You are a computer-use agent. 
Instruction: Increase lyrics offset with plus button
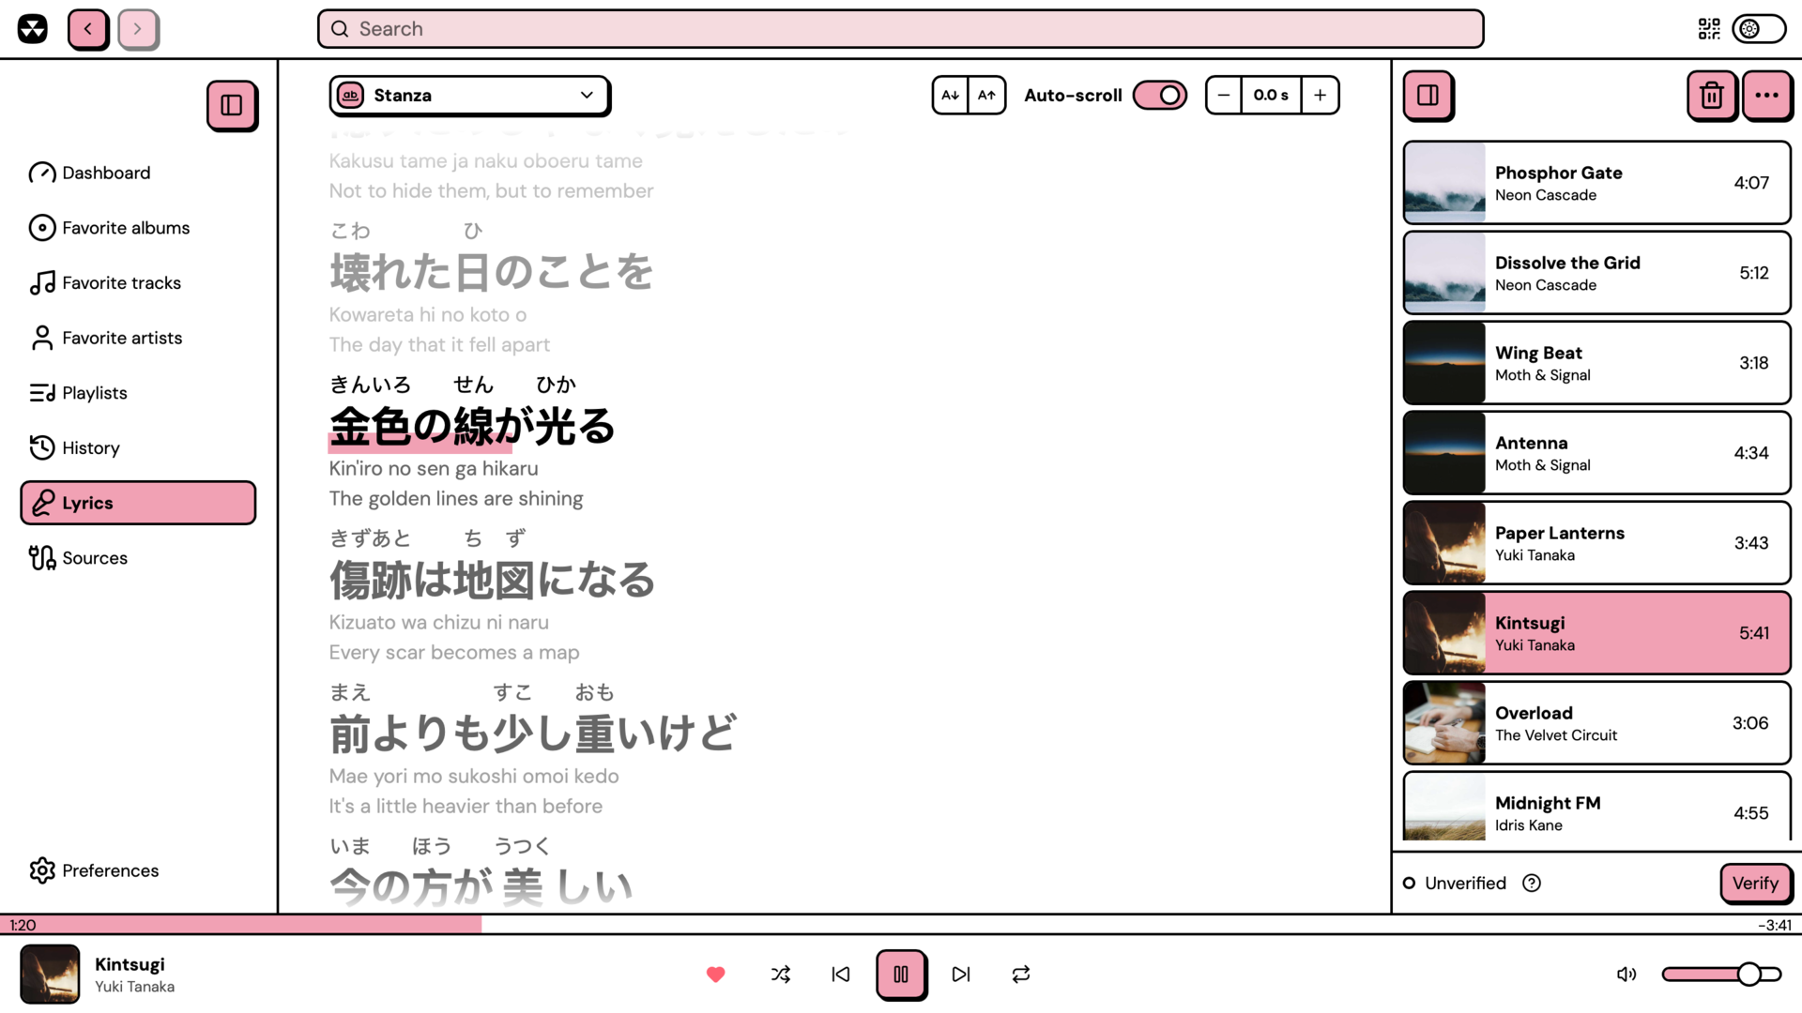click(1320, 95)
